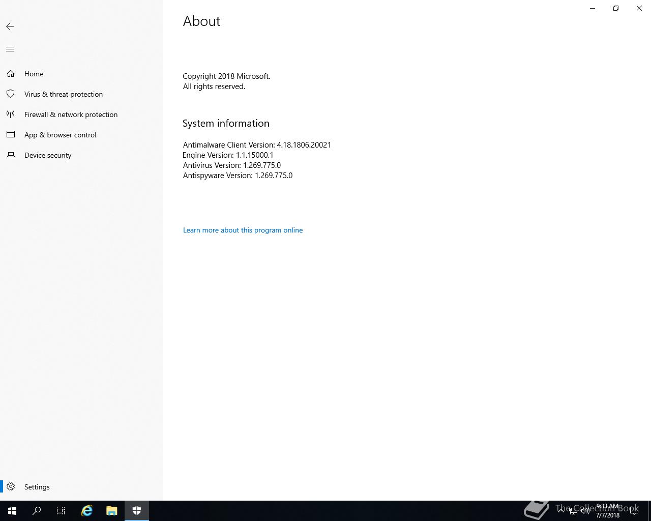This screenshot has width=651, height=521.
Task: Toggle the hamburger navigation menu
Action: [10, 49]
